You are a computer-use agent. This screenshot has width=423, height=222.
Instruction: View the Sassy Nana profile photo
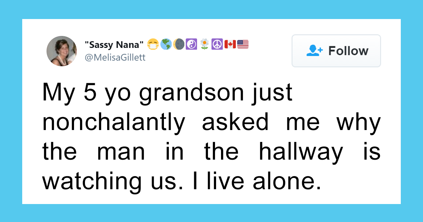(62, 51)
